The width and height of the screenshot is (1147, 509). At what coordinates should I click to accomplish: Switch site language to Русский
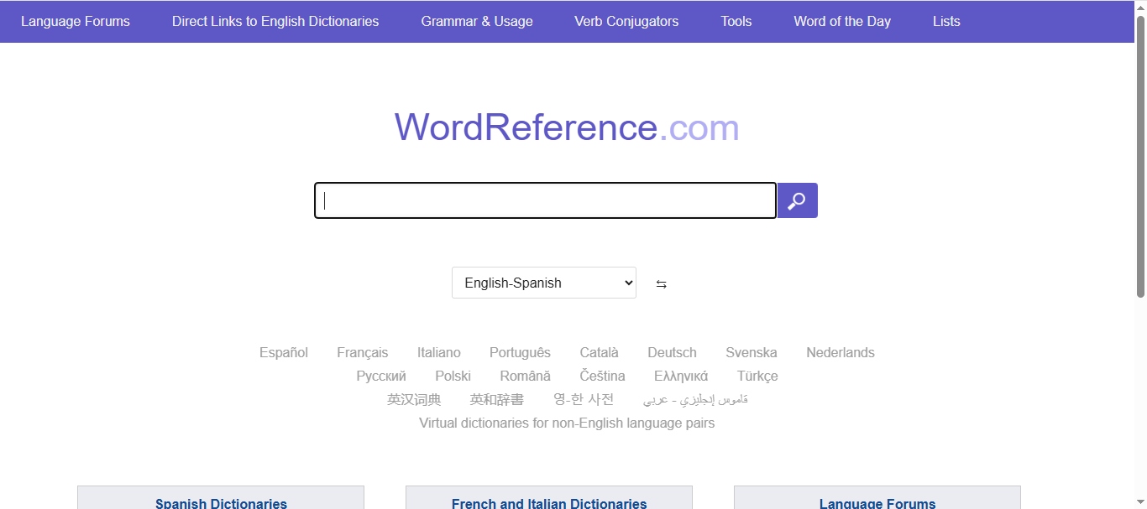381,376
